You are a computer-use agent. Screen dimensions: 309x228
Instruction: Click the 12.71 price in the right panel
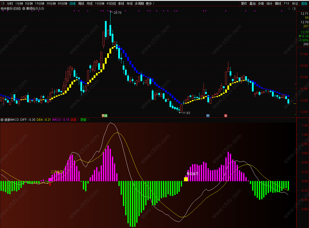[x=304, y=14]
